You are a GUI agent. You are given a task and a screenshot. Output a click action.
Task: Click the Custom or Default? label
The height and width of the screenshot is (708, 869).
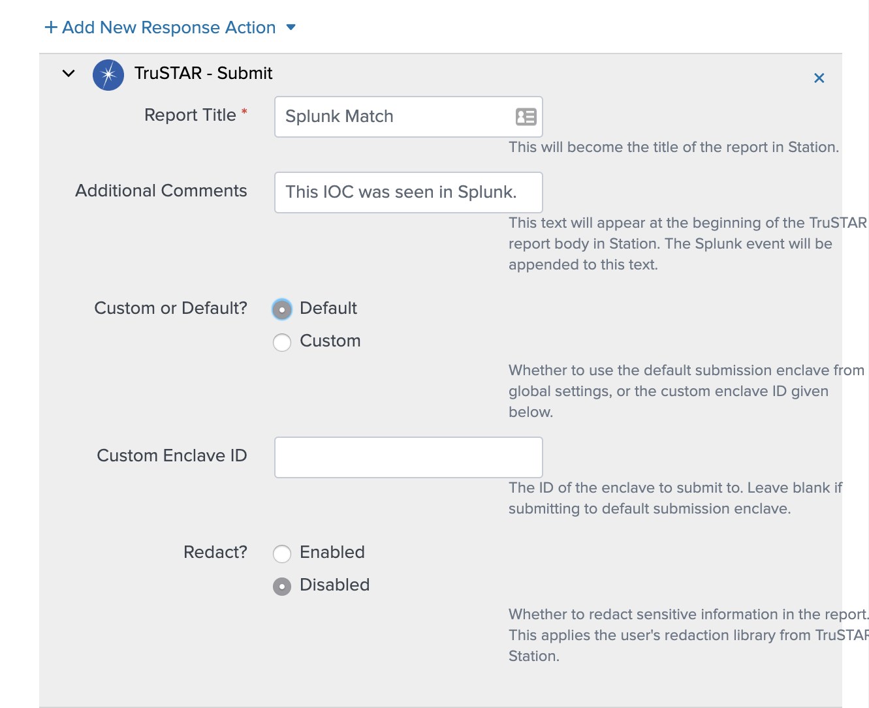point(171,308)
